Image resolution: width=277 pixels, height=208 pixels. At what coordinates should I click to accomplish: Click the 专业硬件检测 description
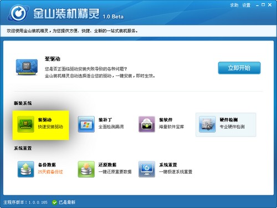coord(232,127)
